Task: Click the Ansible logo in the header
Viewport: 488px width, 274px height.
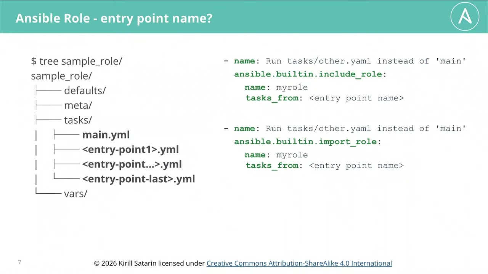Action: point(465,16)
